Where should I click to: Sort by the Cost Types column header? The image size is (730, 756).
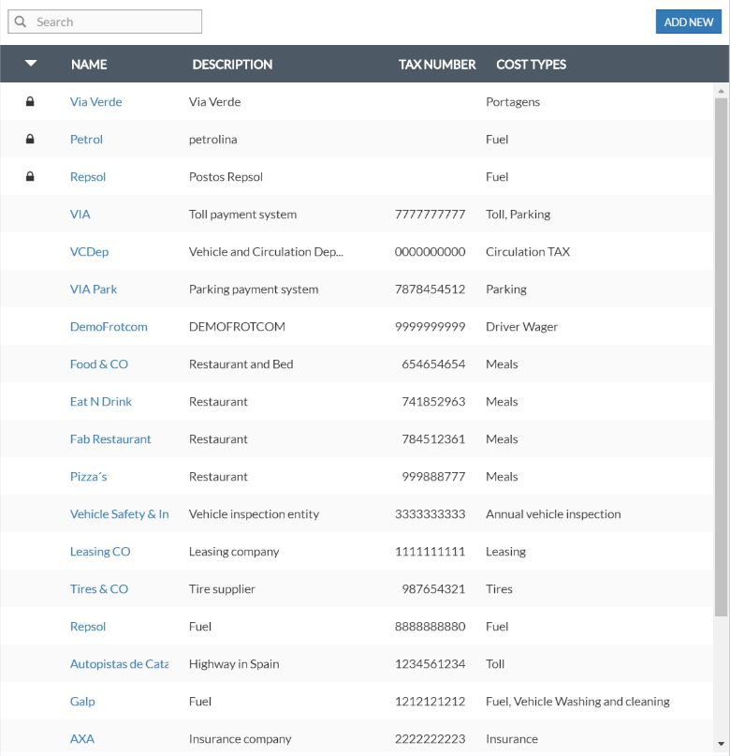531,65
